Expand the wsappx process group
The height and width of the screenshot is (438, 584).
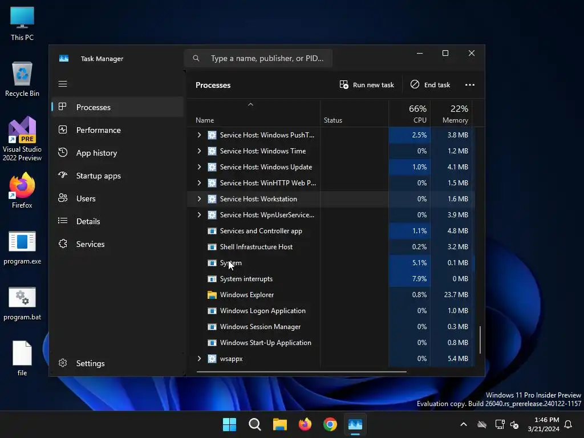pyautogui.click(x=199, y=359)
